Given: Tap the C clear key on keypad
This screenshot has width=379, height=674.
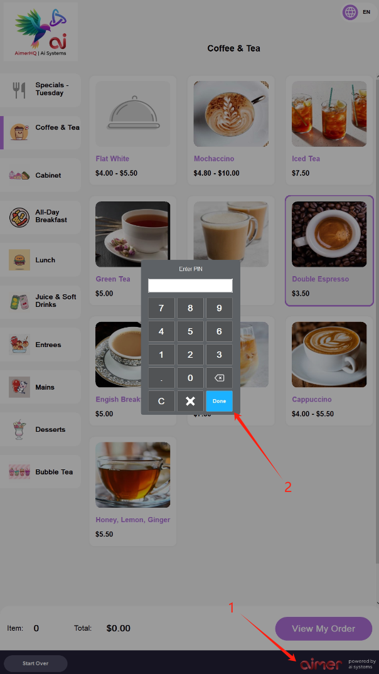Looking at the screenshot, I should pyautogui.click(x=161, y=401).
